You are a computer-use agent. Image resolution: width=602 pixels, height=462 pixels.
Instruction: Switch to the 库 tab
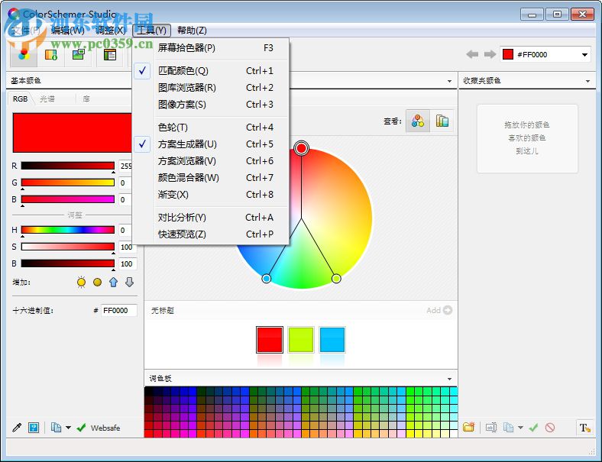pos(86,99)
